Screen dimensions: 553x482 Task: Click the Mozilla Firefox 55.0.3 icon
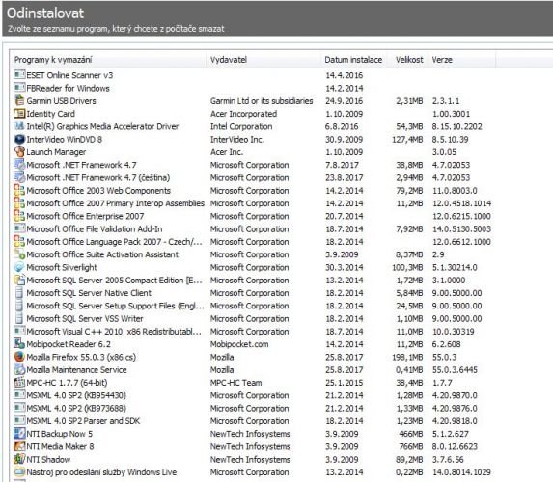pyautogui.click(x=19, y=357)
